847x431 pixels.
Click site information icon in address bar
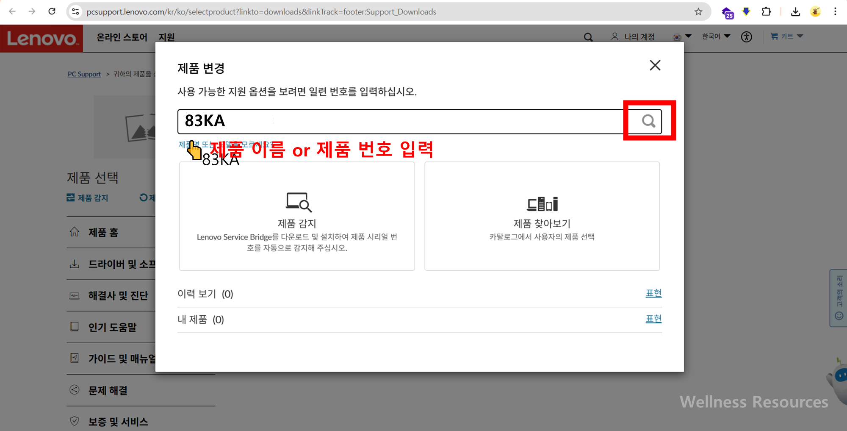[x=76, y=12]
